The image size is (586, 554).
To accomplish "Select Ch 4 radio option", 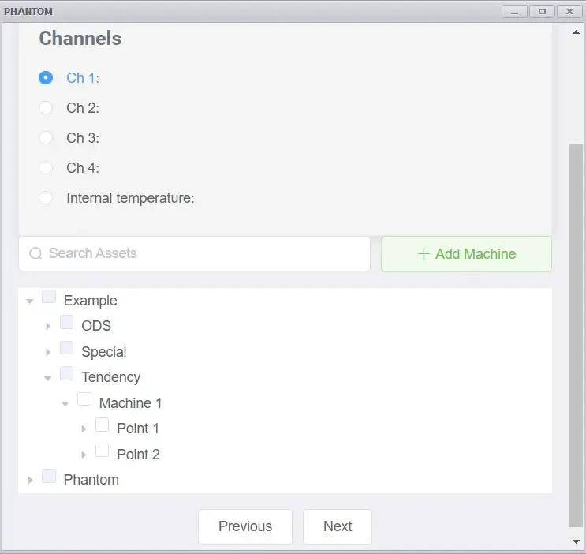I will click(46, 167).
